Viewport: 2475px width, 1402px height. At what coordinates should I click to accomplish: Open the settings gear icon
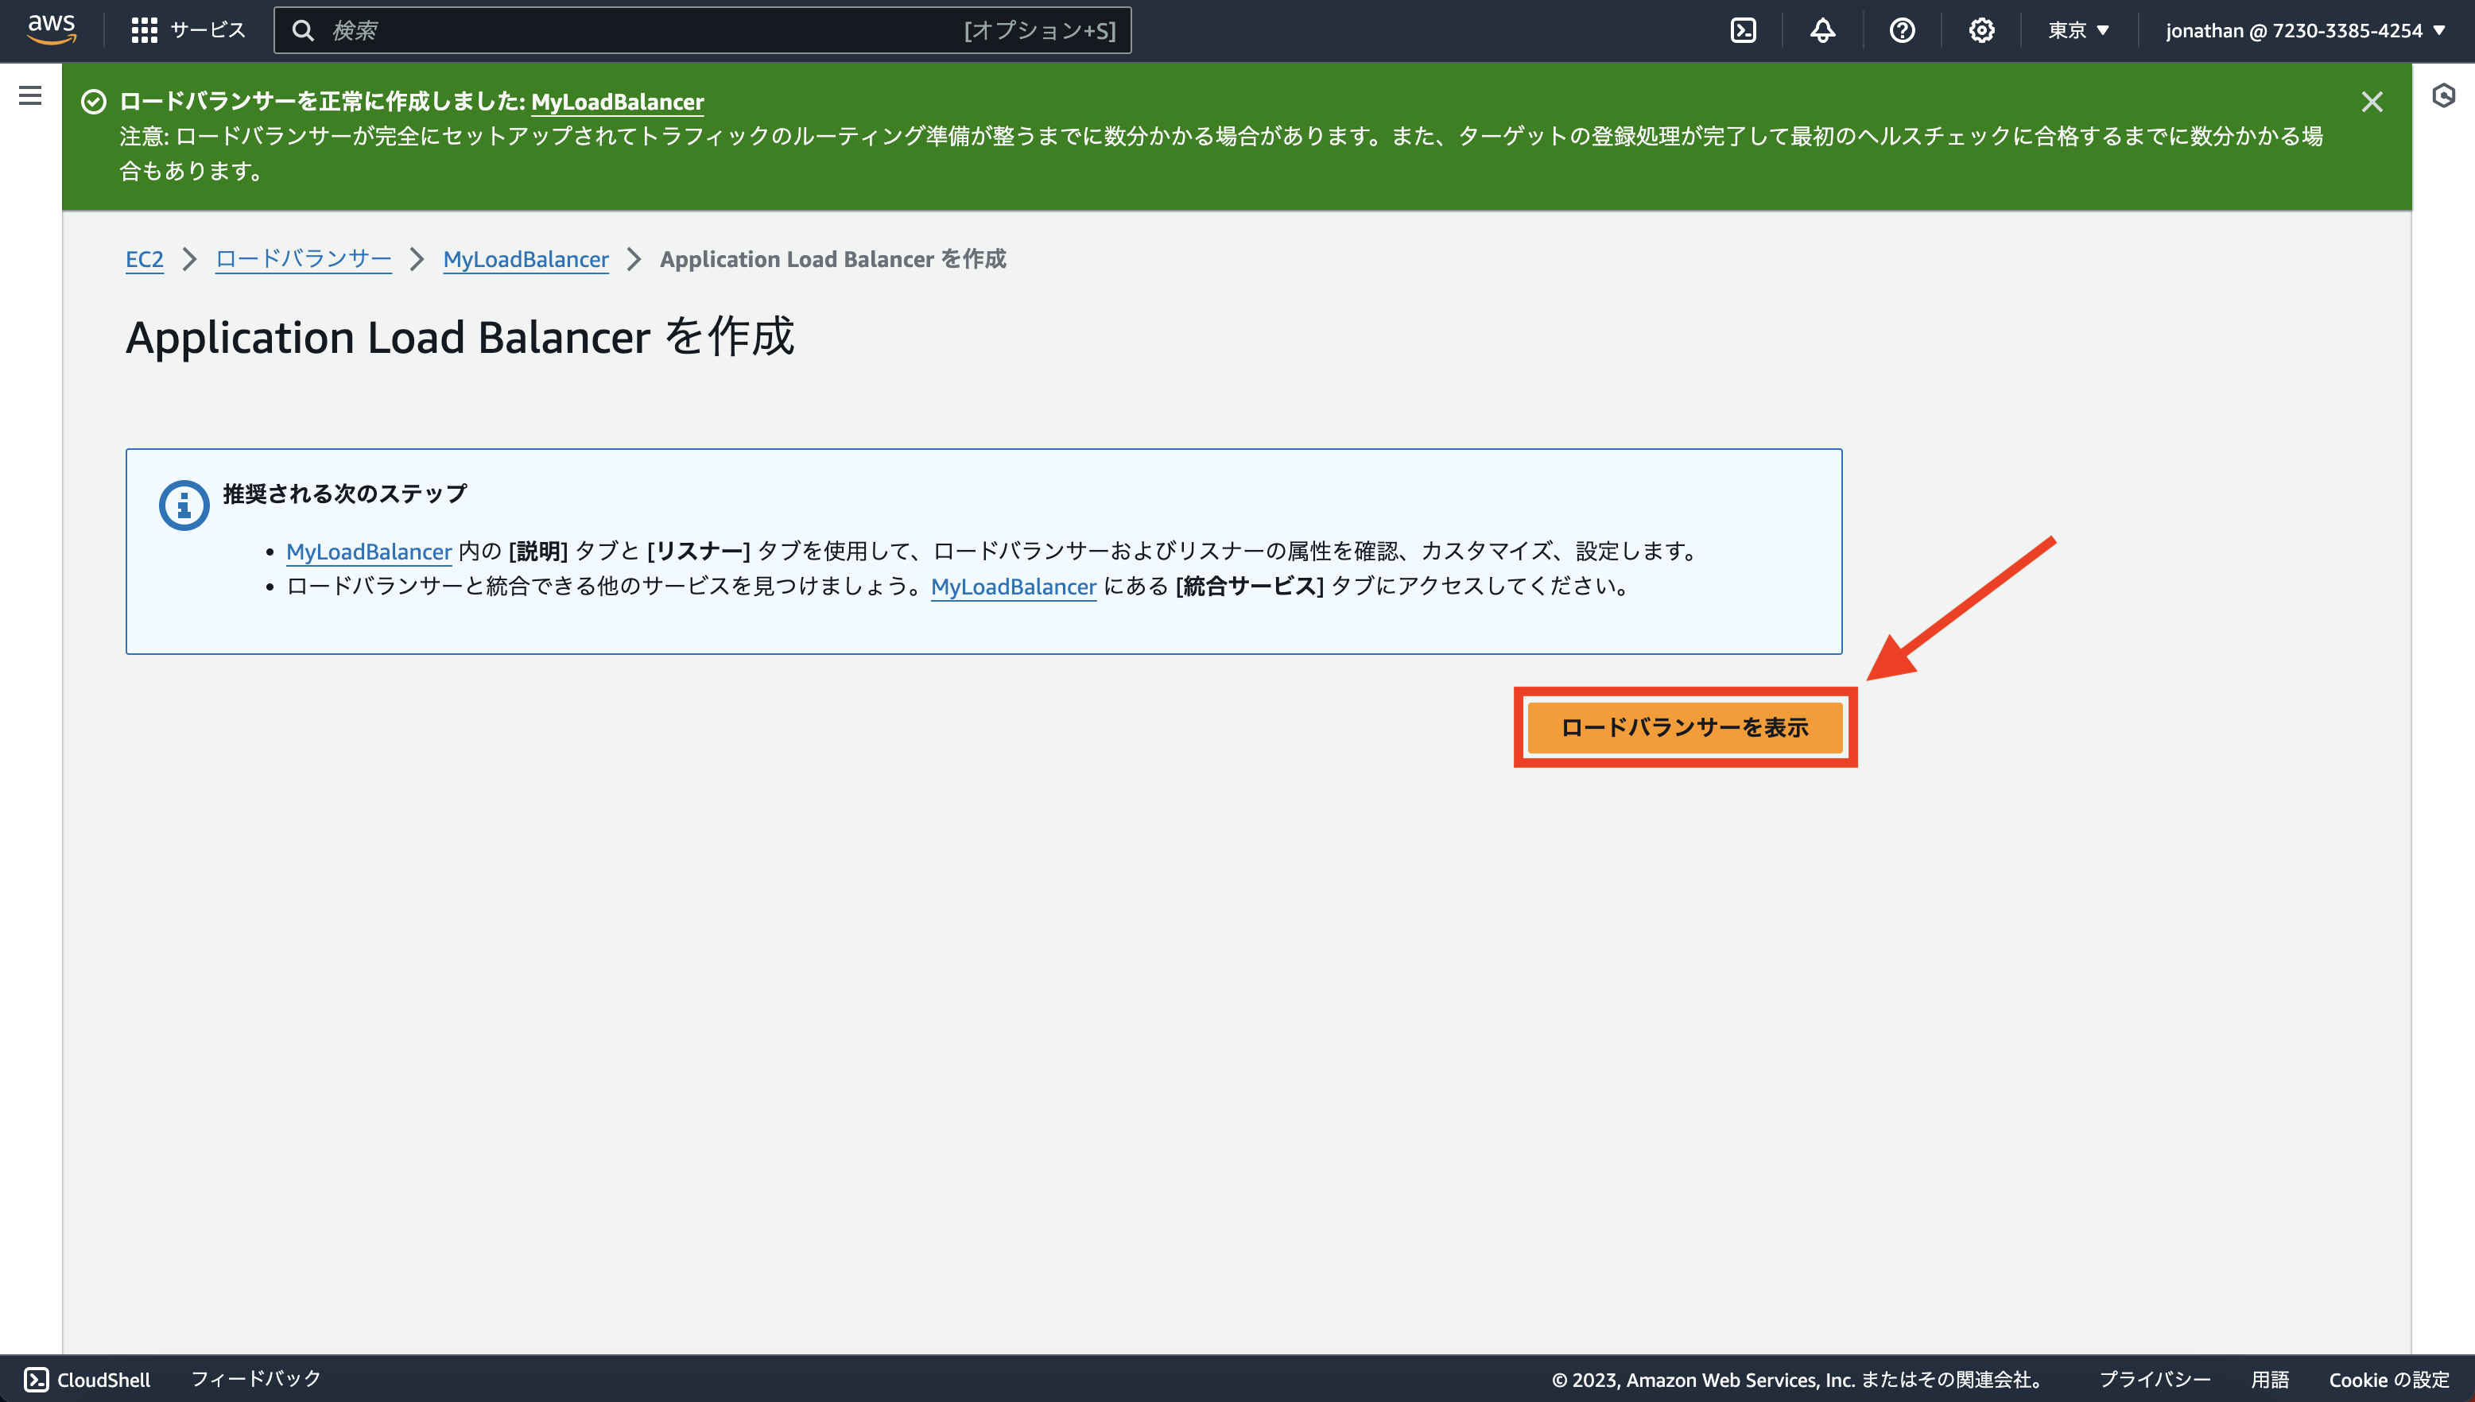[x=1982, y=30]
